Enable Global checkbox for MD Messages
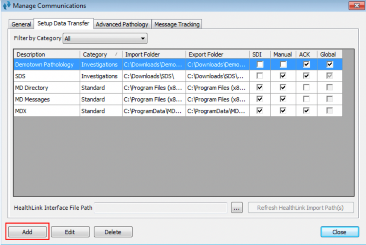 tap(330, 99)
